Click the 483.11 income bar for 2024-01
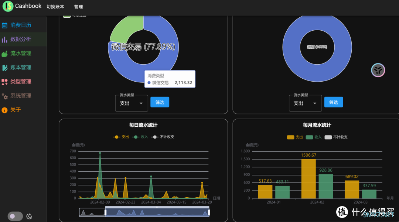399x222 pixels. point(283,192)
